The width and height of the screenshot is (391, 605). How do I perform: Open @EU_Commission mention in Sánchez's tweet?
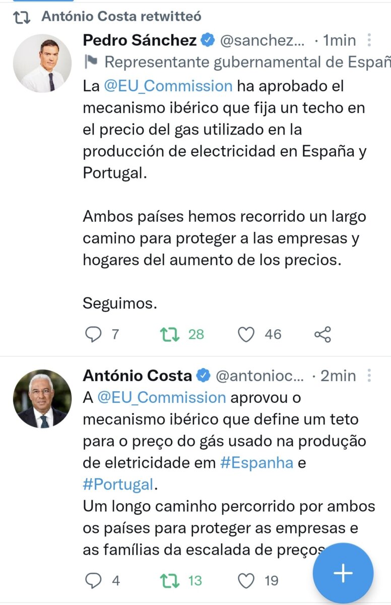click(168, 86)
